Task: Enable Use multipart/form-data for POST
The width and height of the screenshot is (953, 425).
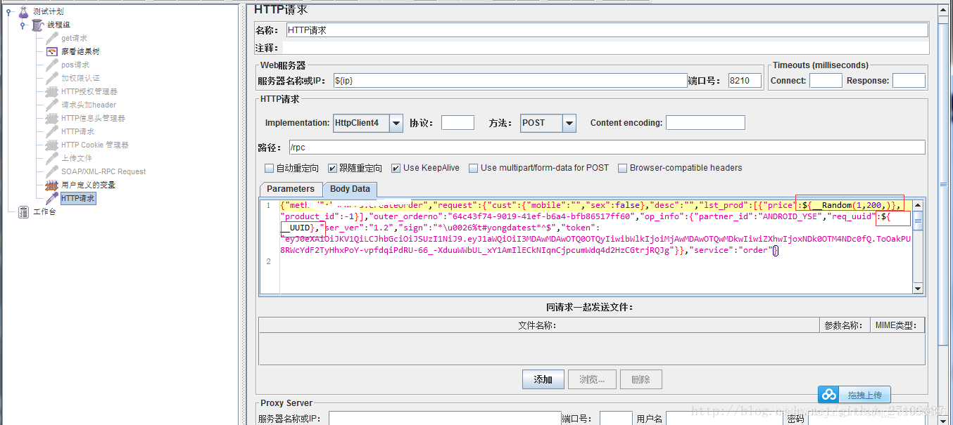Action: point(474,168)
